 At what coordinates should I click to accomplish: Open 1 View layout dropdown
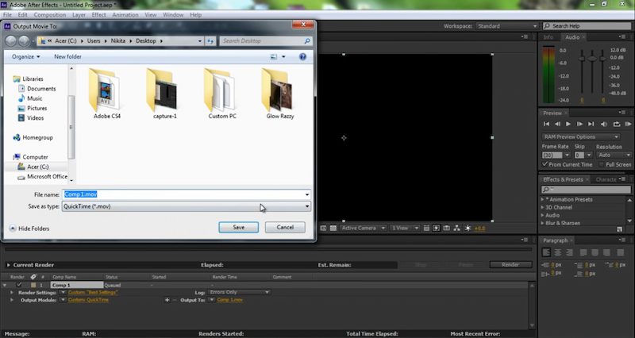tap(405, 229)
